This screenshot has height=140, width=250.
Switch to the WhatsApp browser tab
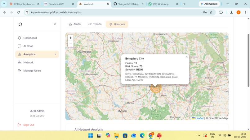click(x=163, y=4)
